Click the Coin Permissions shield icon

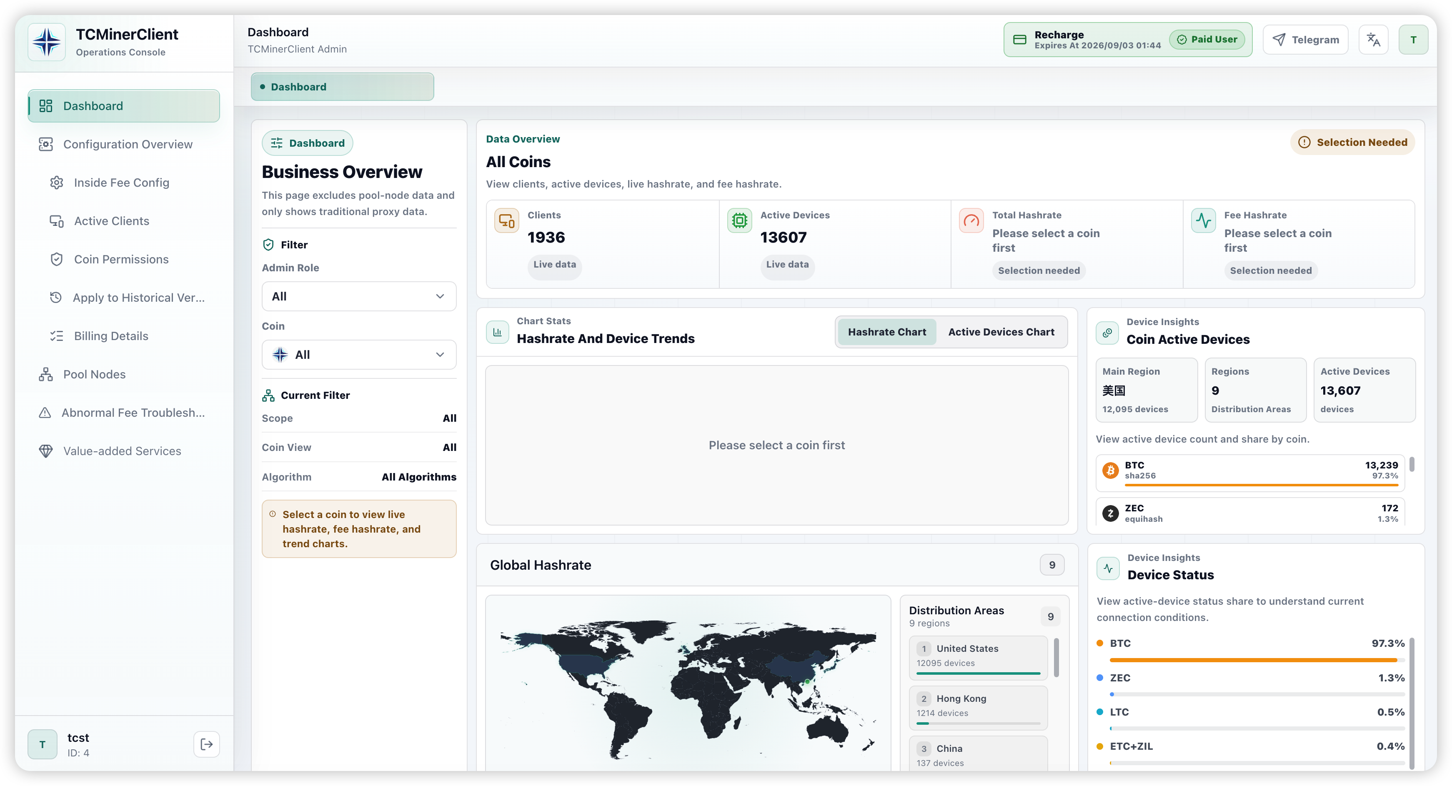point(56,259)
